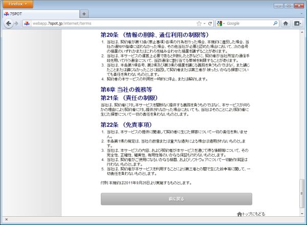Click the search magnifier icon
The image size is (307, 225).
(275, 24)
